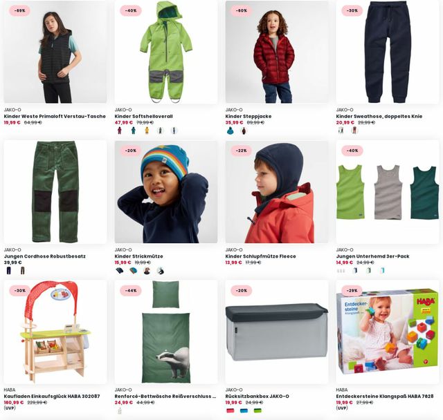This screenshot has width=443, height=420.
Task: Click the rainbow knit hat product image
Action: point(166,192)
